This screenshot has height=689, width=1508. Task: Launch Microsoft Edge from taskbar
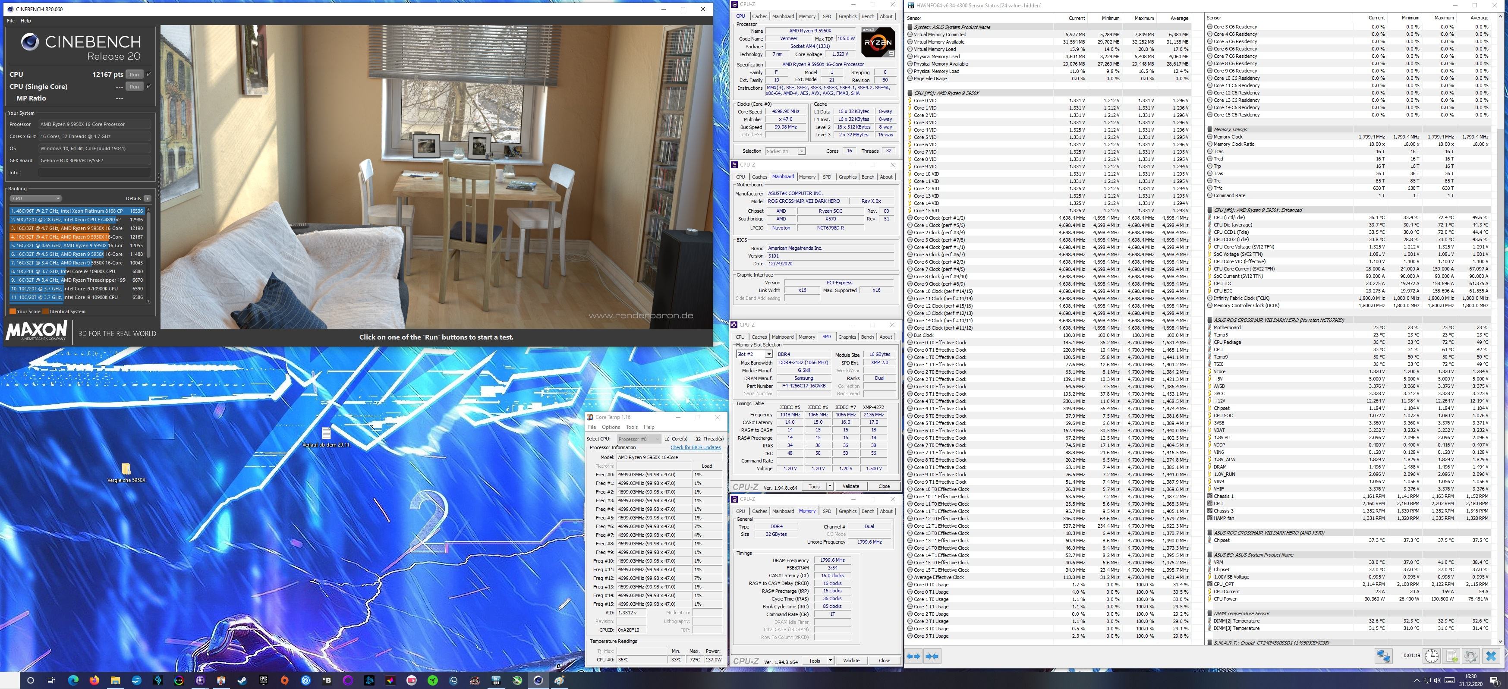[73, 680]
